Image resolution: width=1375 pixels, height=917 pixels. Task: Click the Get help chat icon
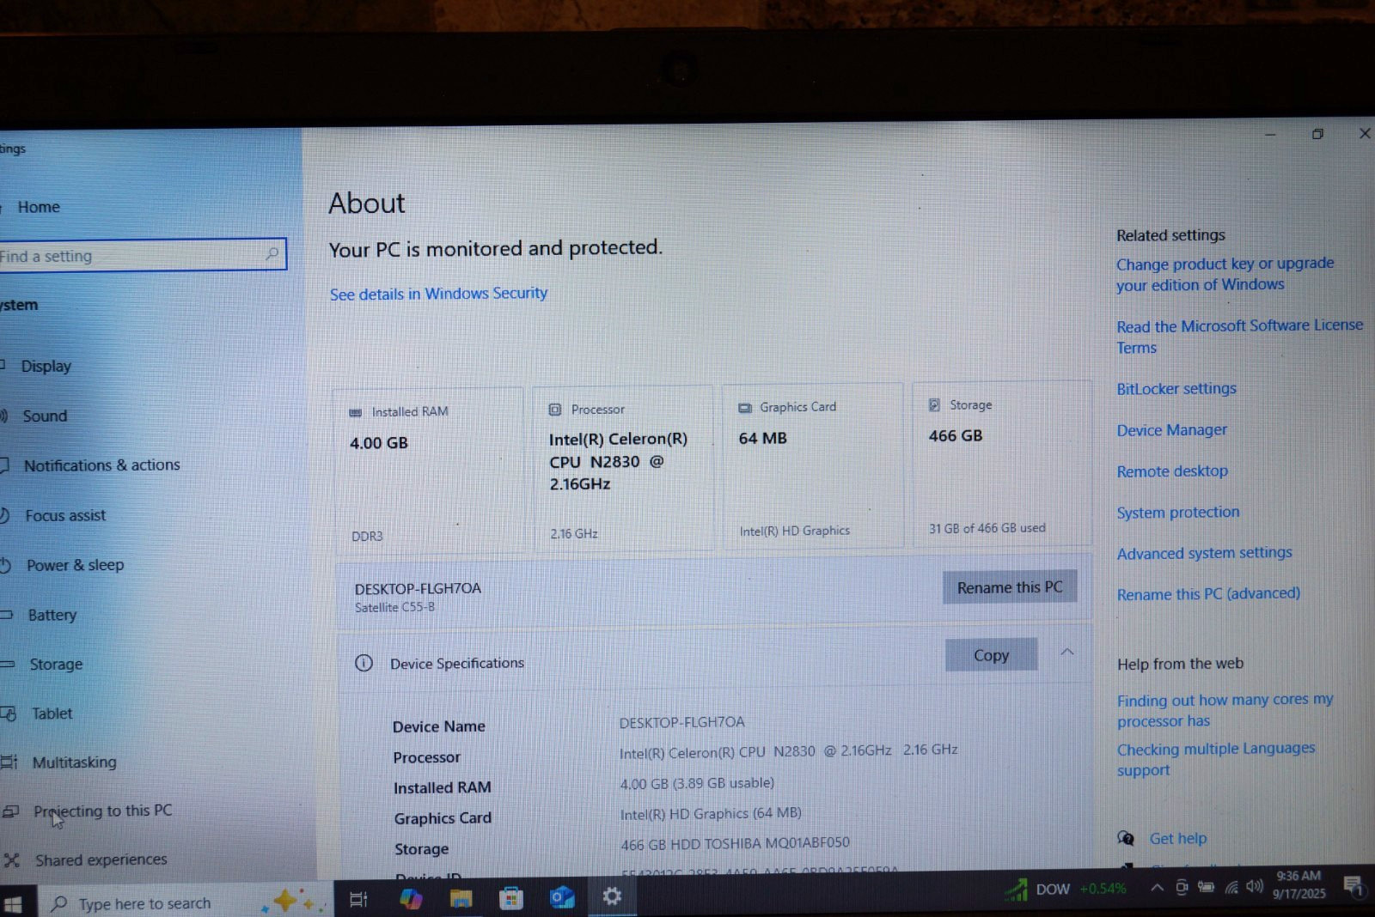click(1125, 838)
